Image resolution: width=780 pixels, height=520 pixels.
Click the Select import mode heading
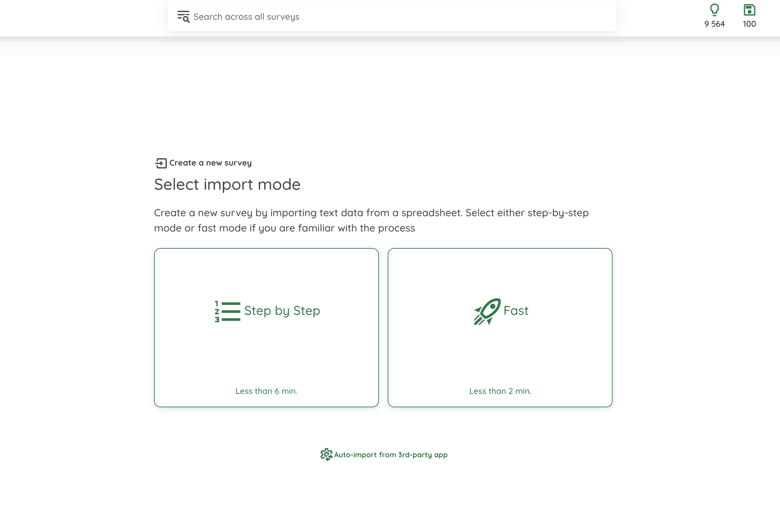point(227,184)
